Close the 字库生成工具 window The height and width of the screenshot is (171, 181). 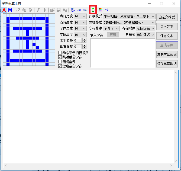174,4
